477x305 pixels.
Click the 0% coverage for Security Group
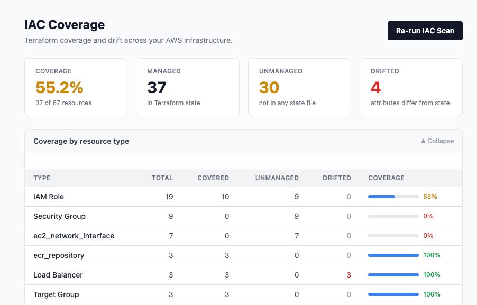[x=428, y=216]
